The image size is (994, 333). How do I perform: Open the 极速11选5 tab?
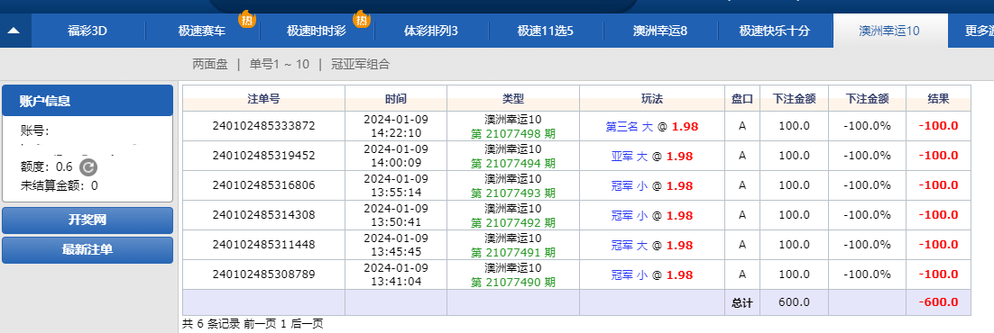545,31
